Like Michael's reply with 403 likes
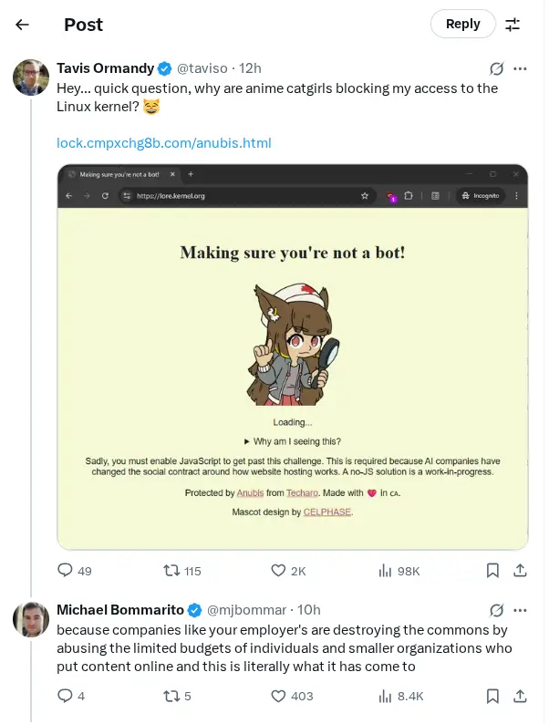This screenshot has width=549, height=724. 279,696
